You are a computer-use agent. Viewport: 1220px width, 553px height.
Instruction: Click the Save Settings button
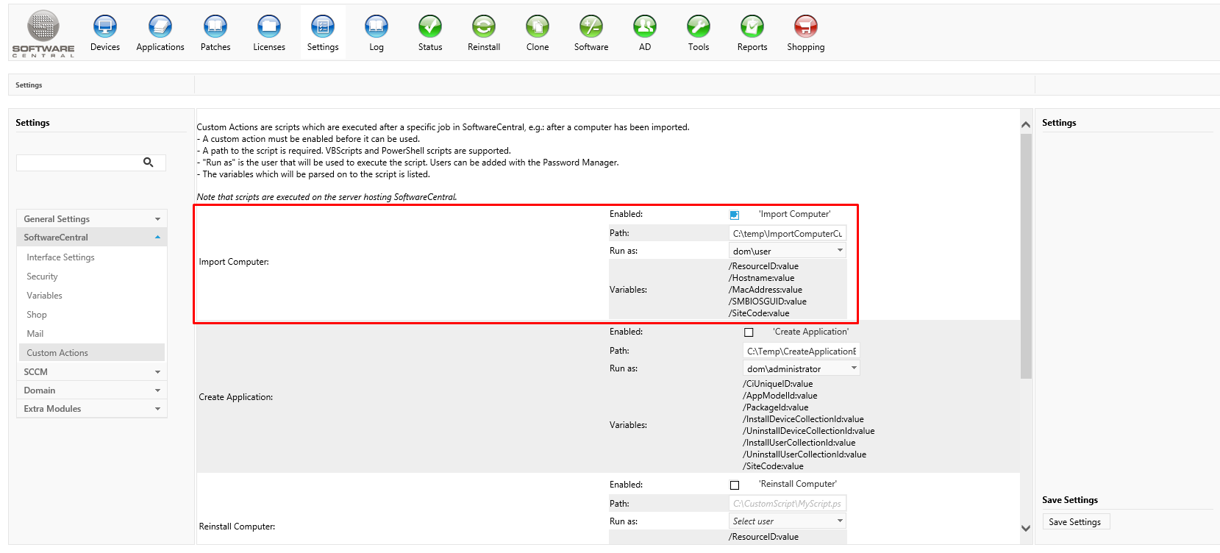pos(1075,522)
